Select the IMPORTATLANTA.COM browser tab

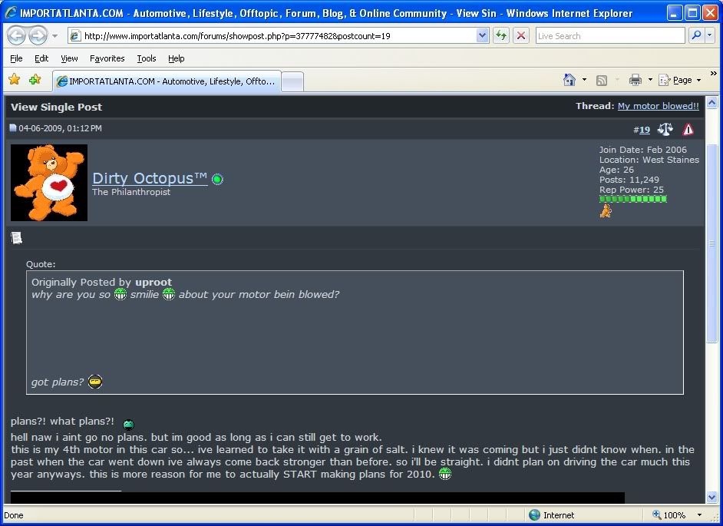[166, 81]
